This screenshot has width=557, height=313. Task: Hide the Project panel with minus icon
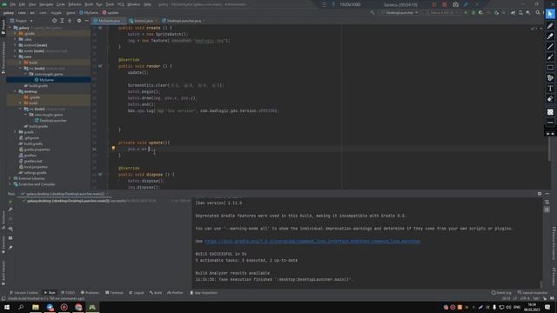click(x=86, y=21)
